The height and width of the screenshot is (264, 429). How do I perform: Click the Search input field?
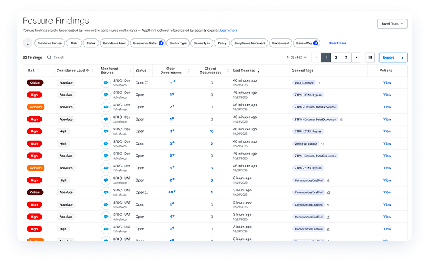71,58
